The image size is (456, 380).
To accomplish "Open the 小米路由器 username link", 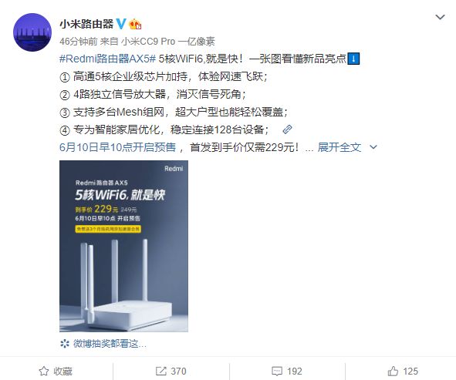I will tap(86, 24).
